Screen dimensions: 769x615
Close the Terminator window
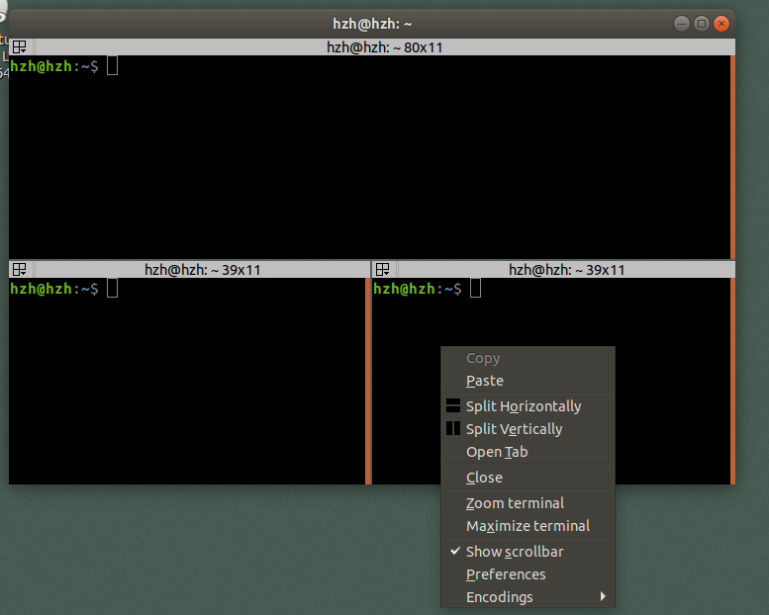tap(721, 24)
